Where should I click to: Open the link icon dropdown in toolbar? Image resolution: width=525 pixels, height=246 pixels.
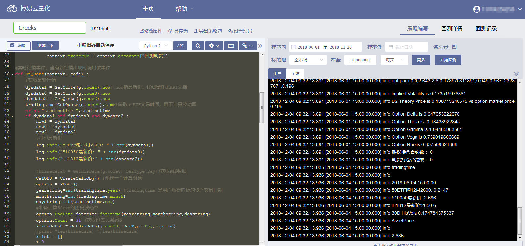(x=248, y=46)
